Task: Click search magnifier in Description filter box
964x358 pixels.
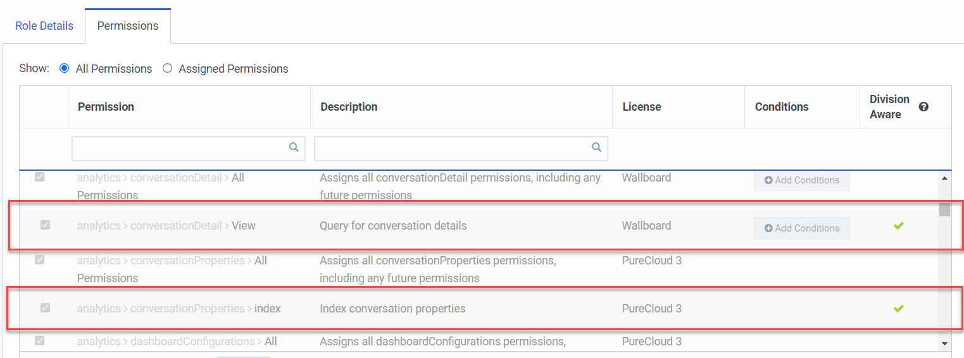Action: (x=596, y=147)
